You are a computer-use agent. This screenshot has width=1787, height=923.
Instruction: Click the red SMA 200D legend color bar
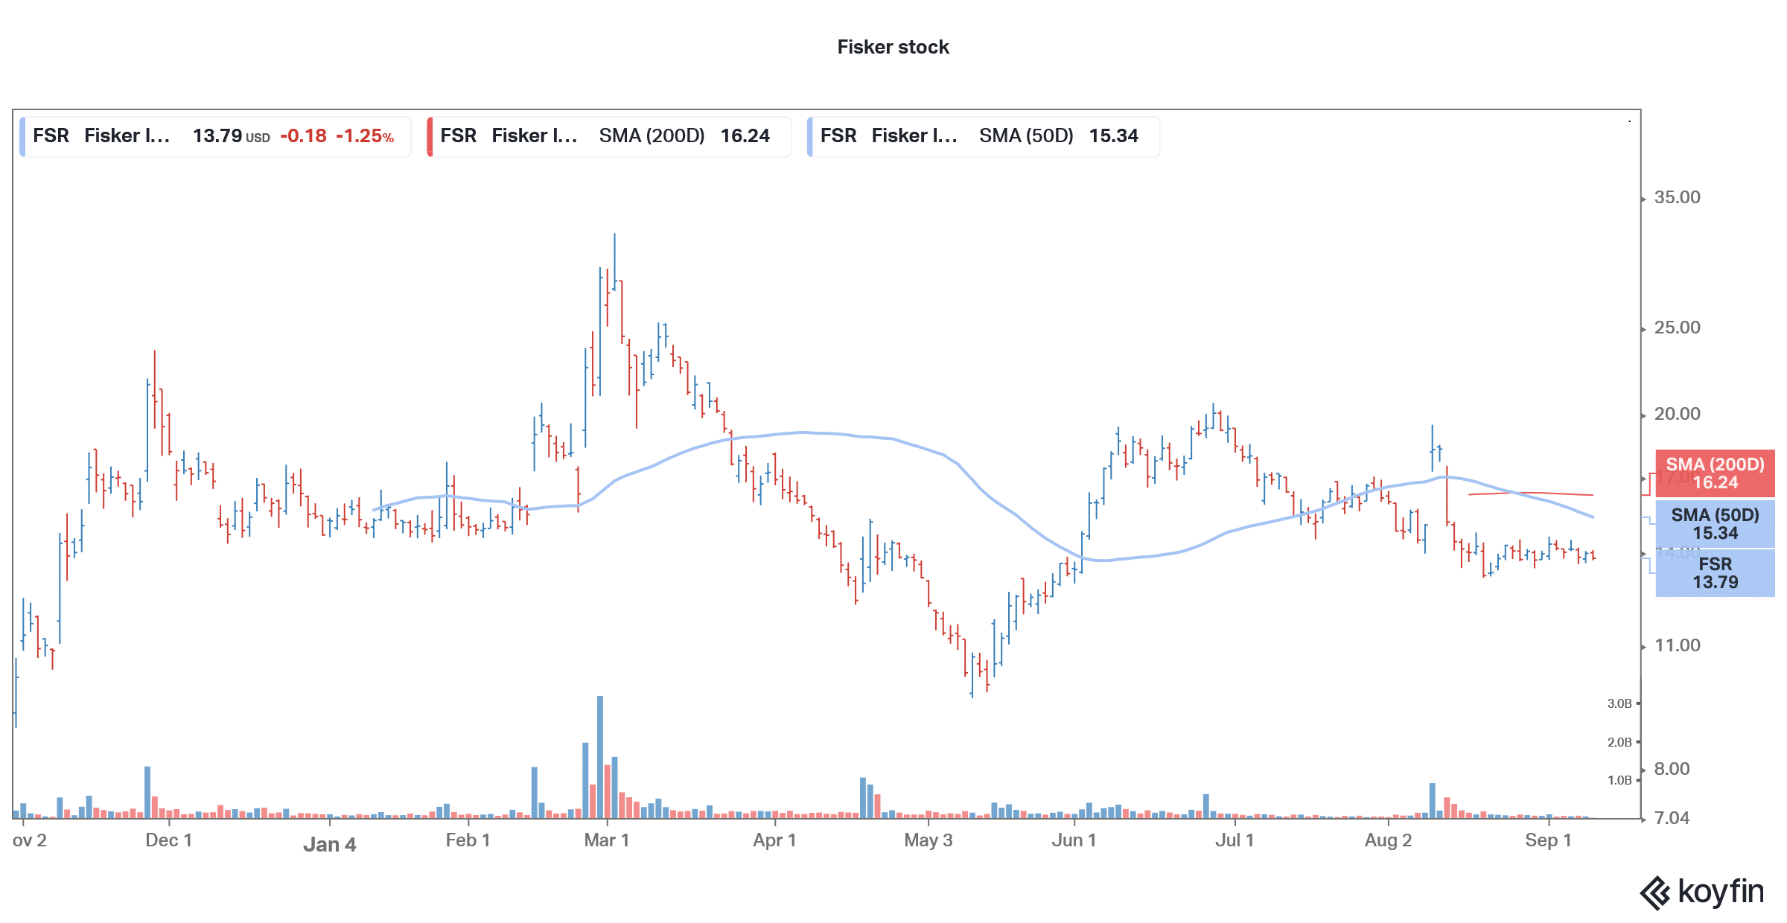click(x=430, y=136)
